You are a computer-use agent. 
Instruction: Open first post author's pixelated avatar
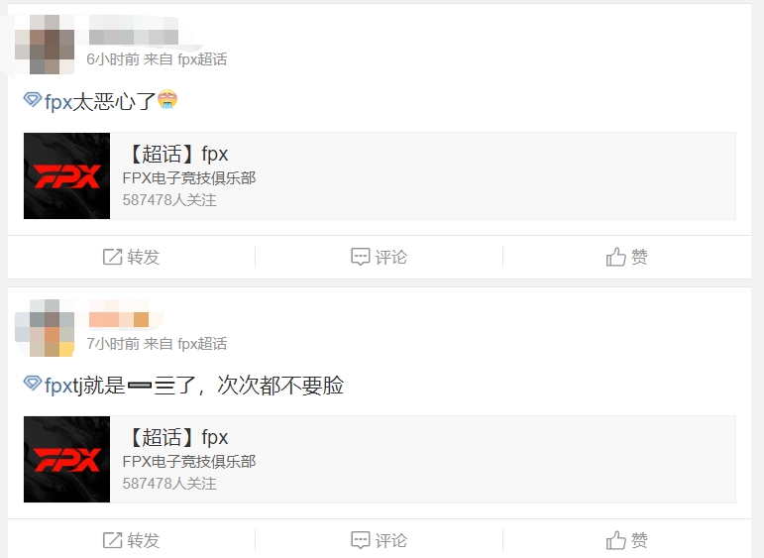45,45
